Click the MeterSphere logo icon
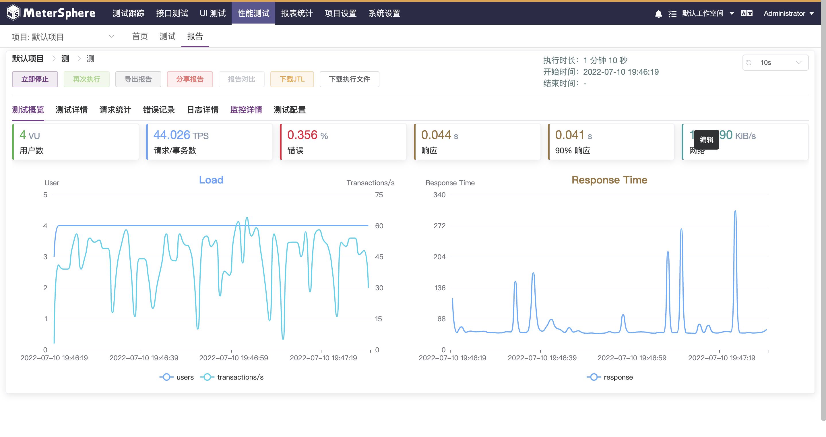Image resolution: width=826 pixels, height=437 pixels. click(x=13, y=13)
